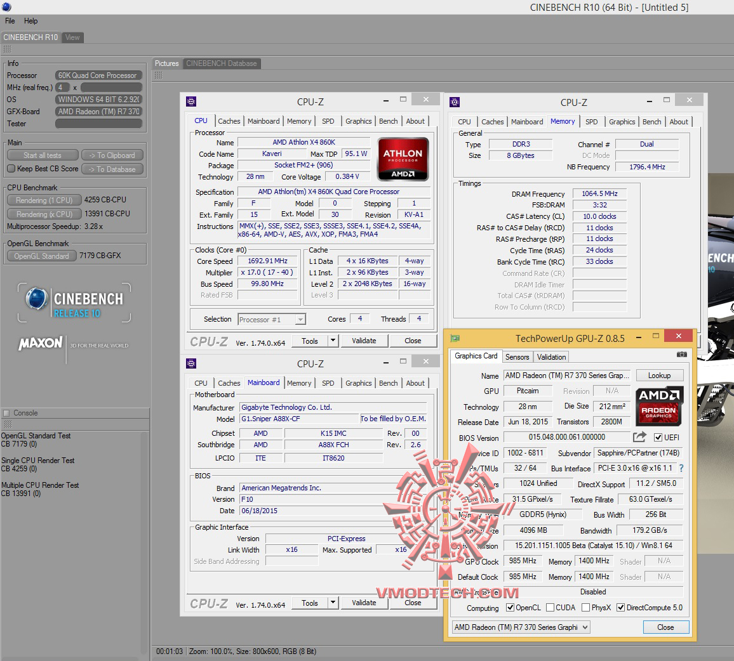Click the Bus Interface question mark icon
This screenshot has width=734, height=661.
tap(681, 468)
